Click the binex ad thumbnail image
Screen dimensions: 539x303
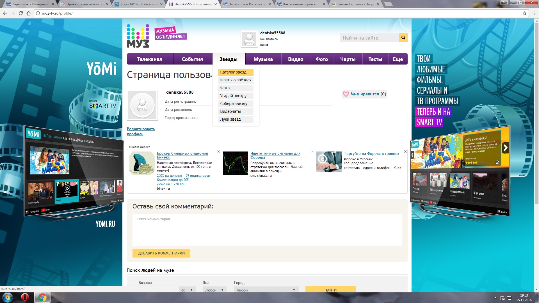tap(142, 163)
